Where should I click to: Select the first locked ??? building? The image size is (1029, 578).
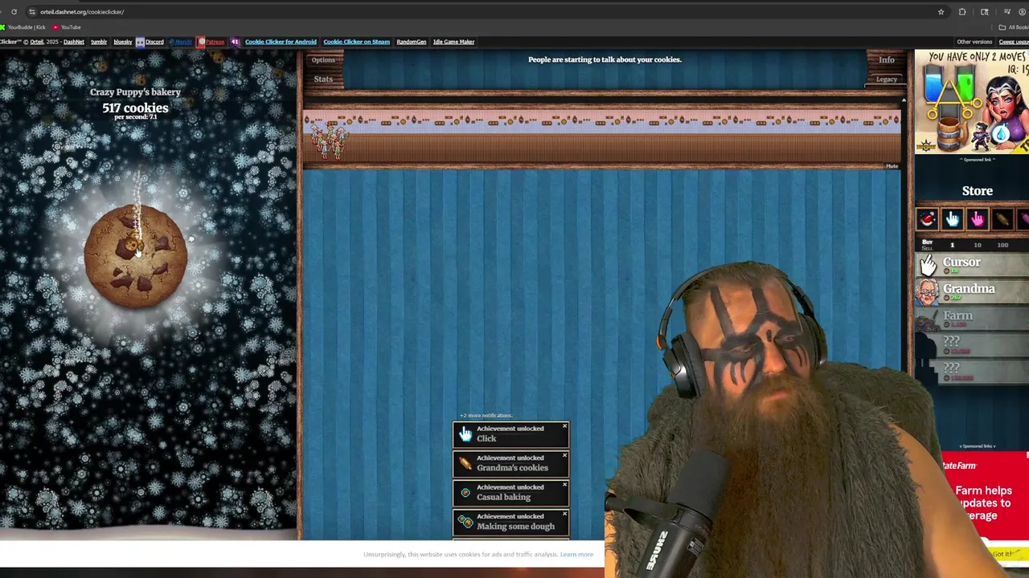click(972, 344)
